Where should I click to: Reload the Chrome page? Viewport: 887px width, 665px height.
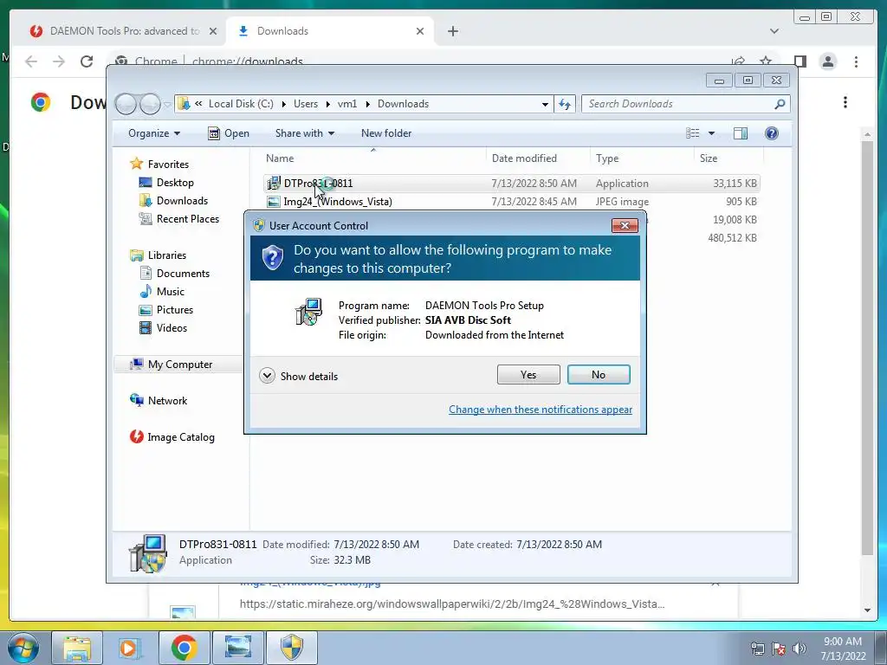pyautogui.click(x=87, y=61)
